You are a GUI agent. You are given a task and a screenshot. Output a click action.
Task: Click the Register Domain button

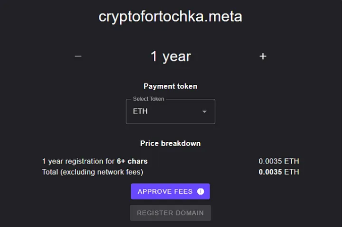pyautogui.click(x=170, y=213)
